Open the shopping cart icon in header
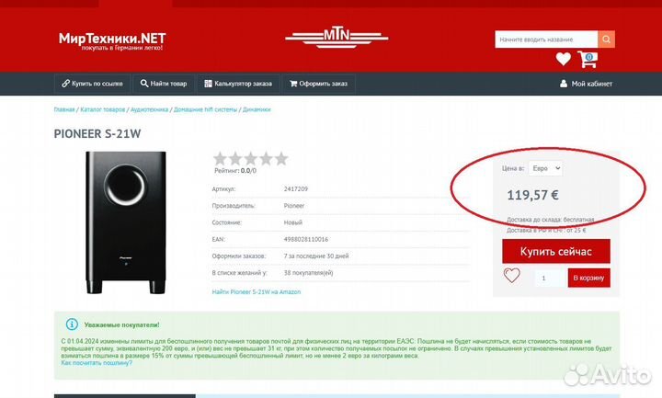The height and width of the screenshot is (398, 662). [588, 60]
